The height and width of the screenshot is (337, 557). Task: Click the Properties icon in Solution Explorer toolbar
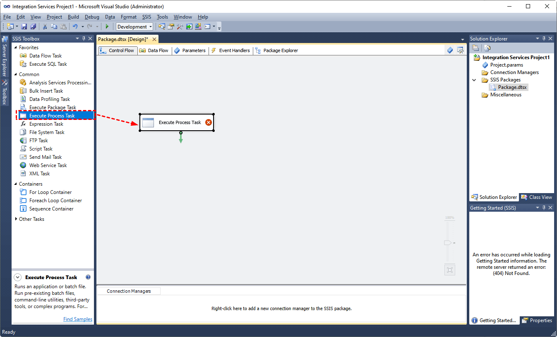[475, 48]
